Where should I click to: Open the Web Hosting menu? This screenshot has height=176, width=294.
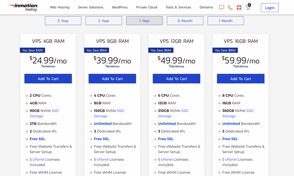click(60, 7)
